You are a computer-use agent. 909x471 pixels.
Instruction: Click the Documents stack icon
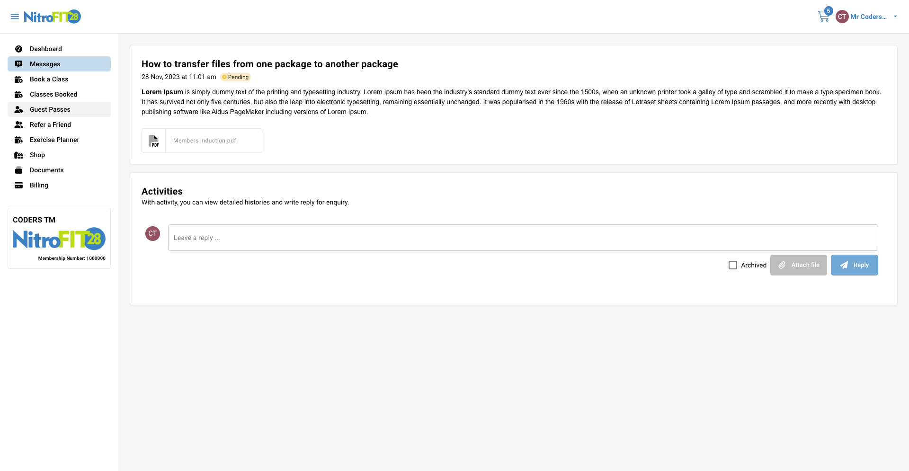tap(19, 170)
